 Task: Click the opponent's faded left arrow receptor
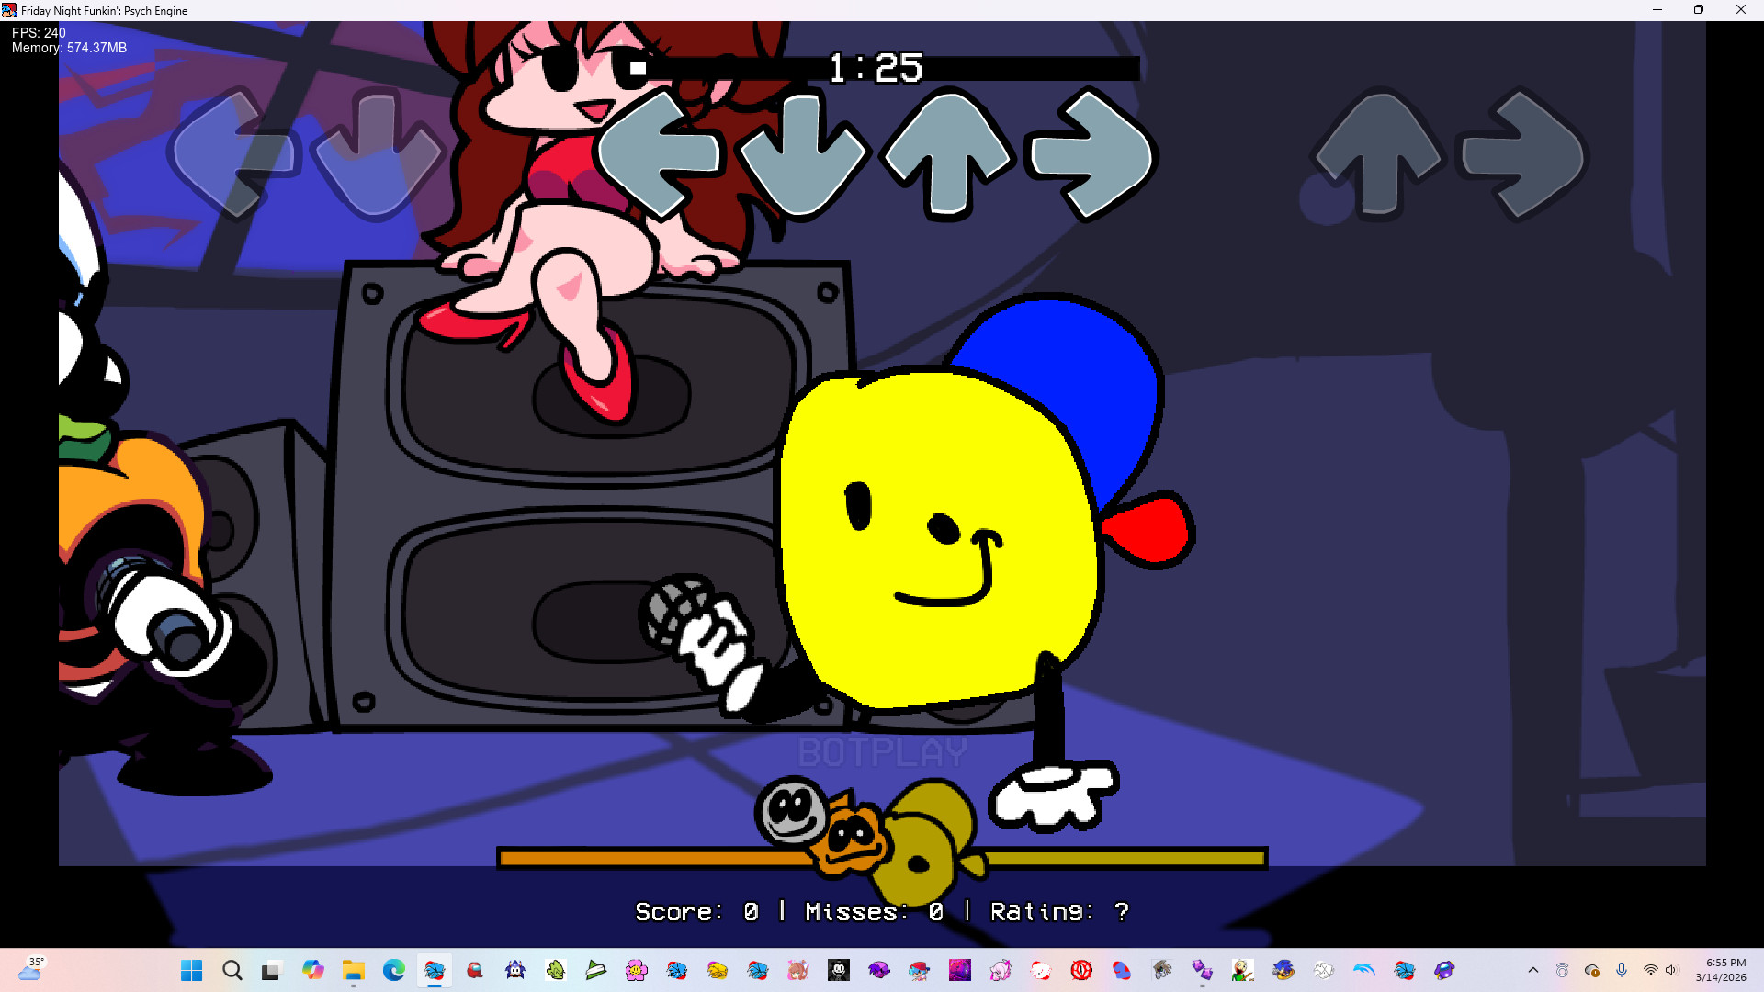click(x=233, y=153)
